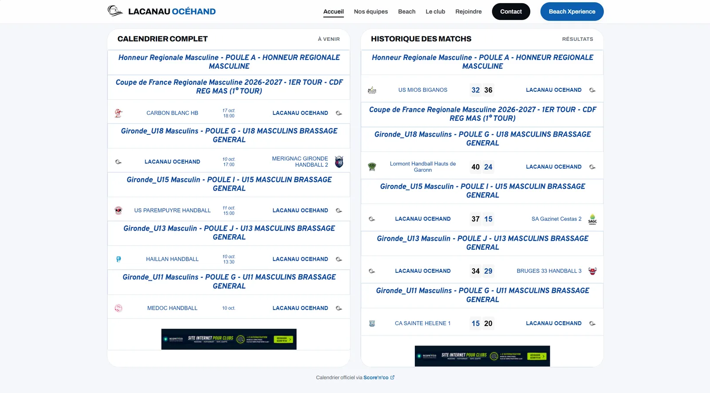Click CA SAINTE HELENE 1 team name
This screenshot has width=710, height=393.
(423, 323)
